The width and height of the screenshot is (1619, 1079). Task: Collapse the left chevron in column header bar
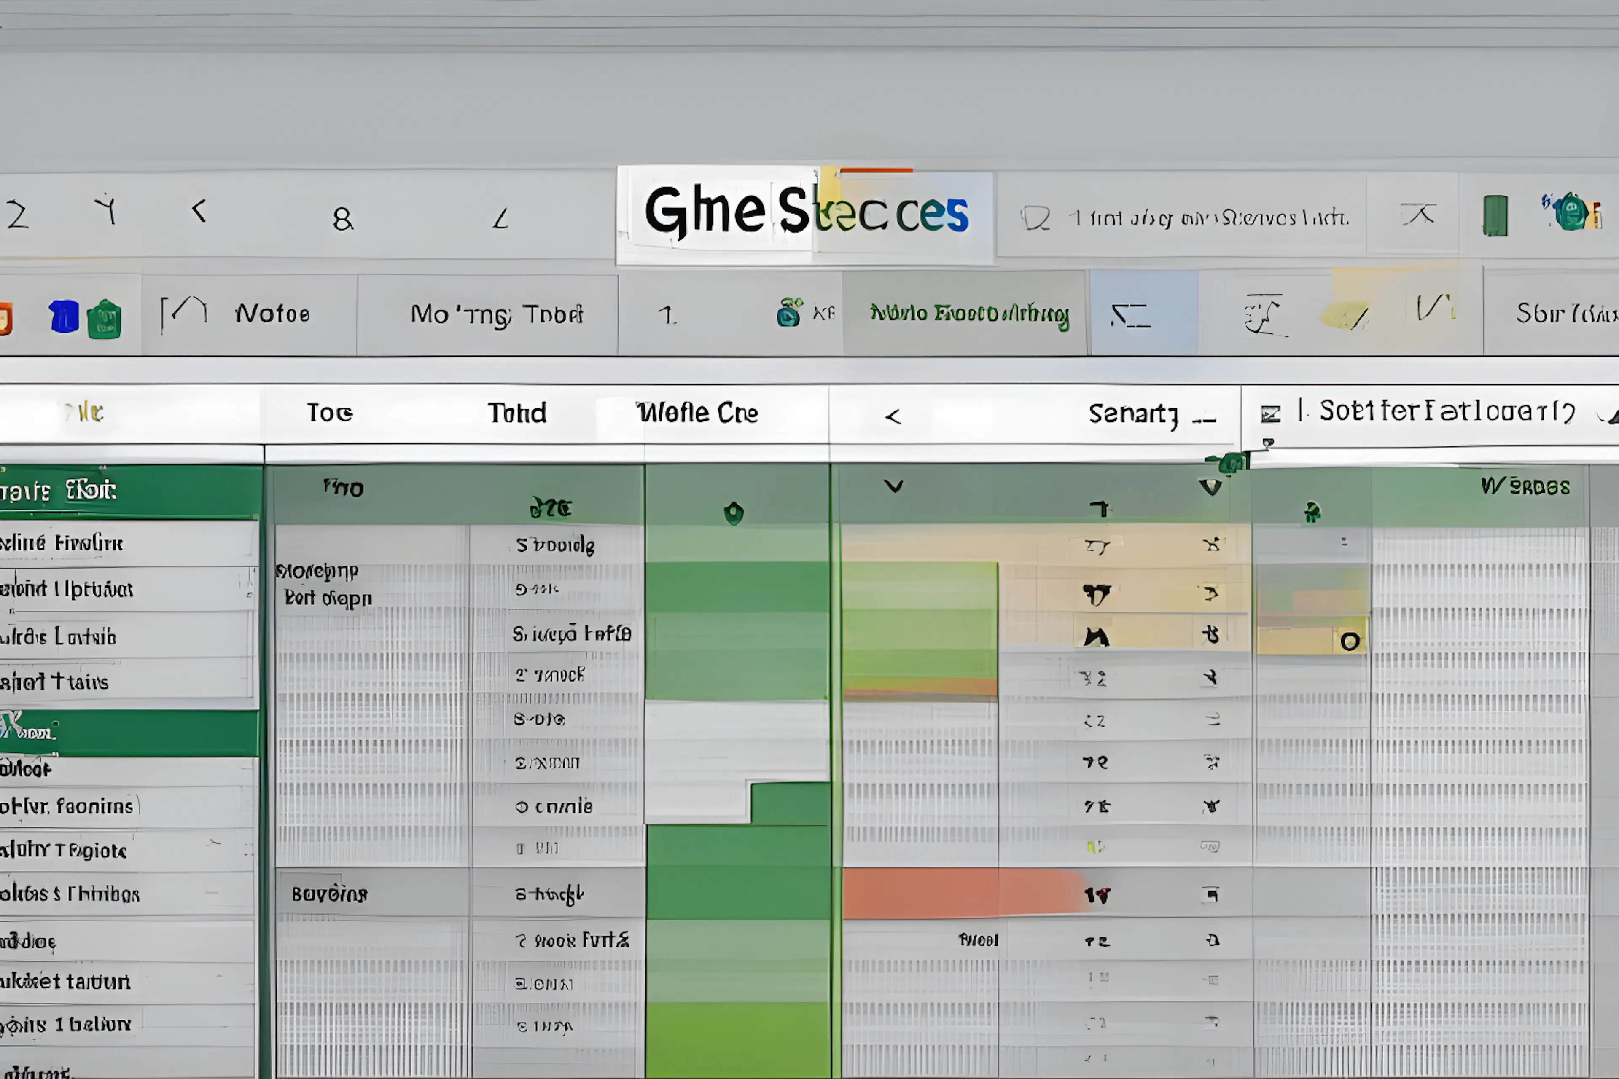[x=893, y=416]
